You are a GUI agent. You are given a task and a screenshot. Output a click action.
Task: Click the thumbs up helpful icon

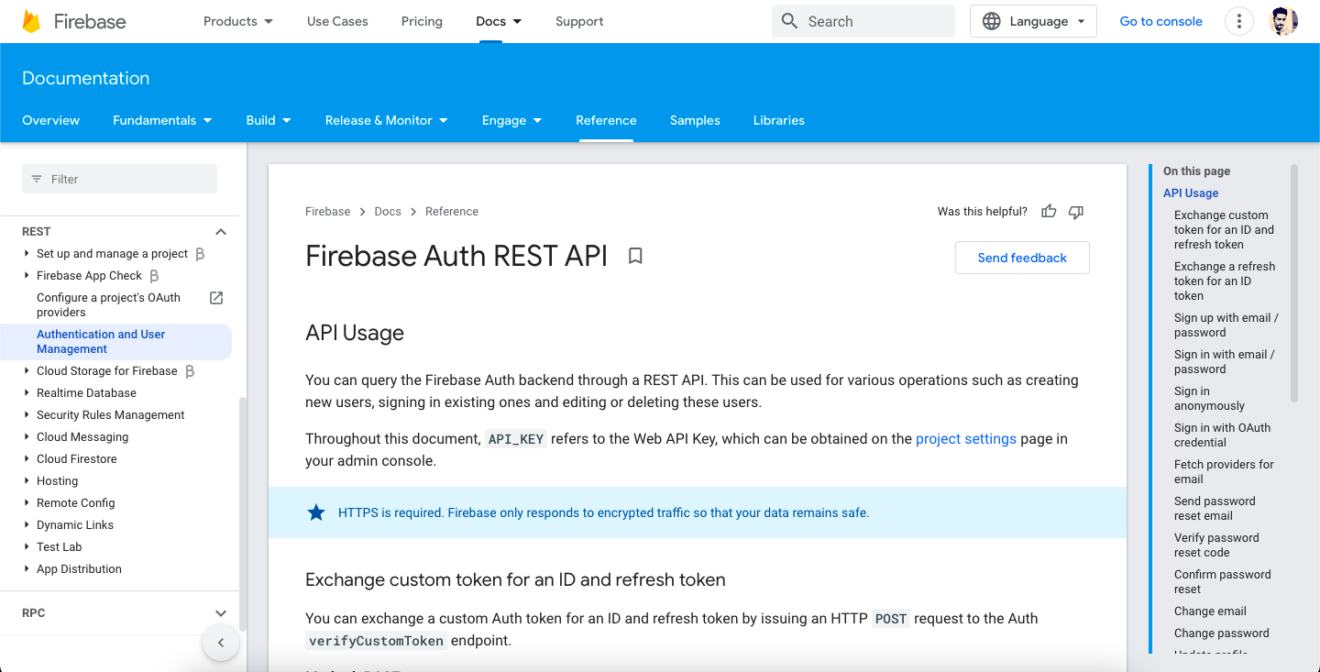point(1049,212)
